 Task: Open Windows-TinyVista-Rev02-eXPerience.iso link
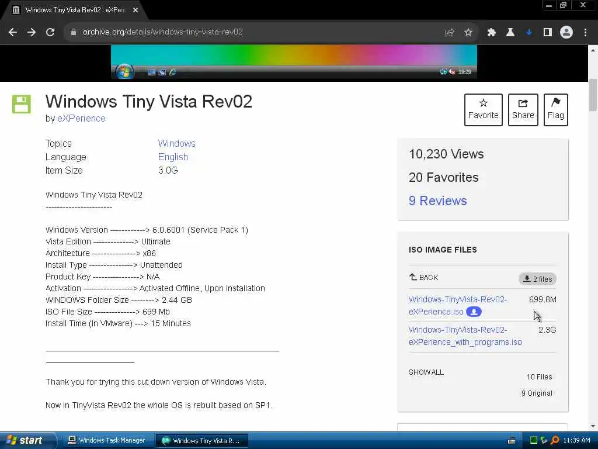[x=458, y=305]
